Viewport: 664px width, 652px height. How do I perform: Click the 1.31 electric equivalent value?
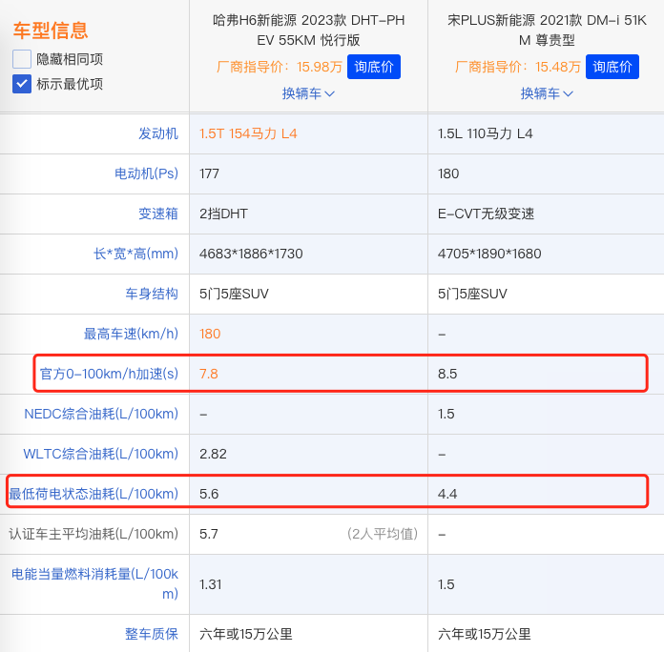(x=211, y=584)
